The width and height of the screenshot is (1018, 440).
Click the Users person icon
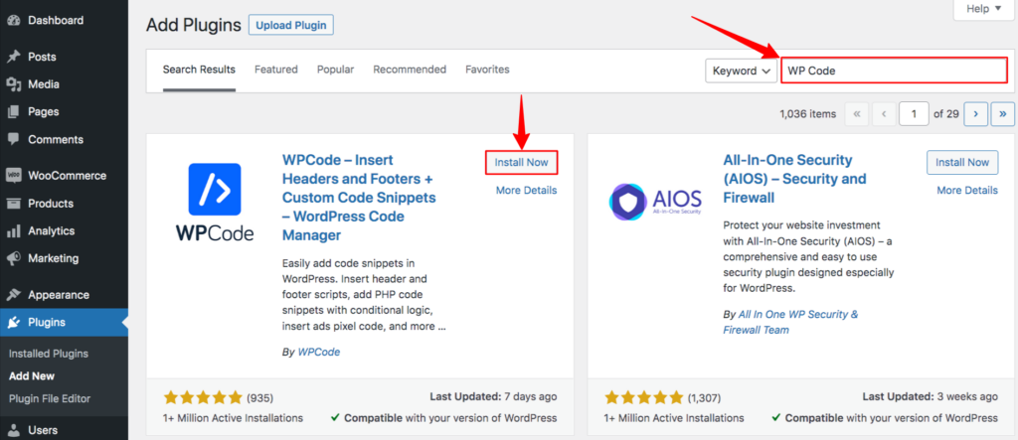[x=14, y=430]
